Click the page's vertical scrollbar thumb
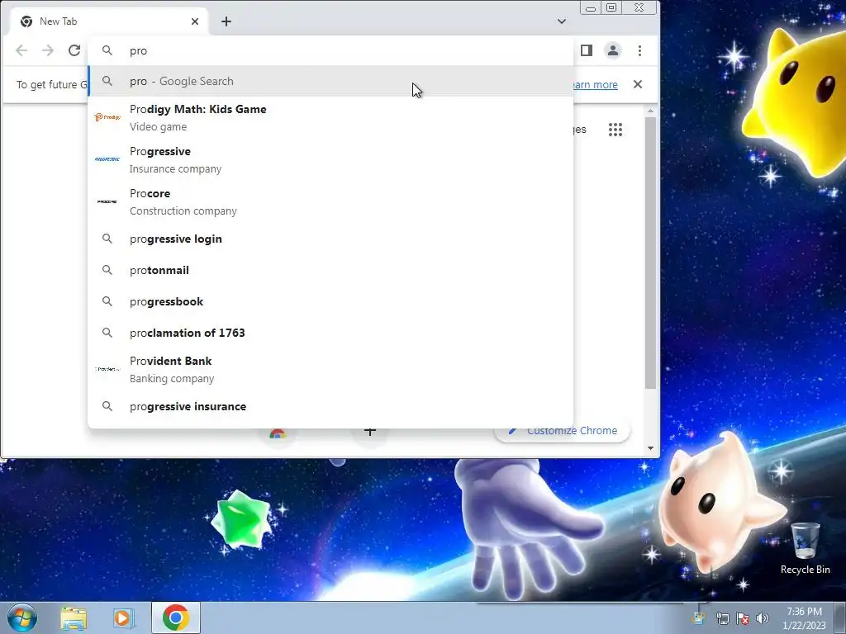The height and width of the screenshot is (634, 846). coord(650,253)
